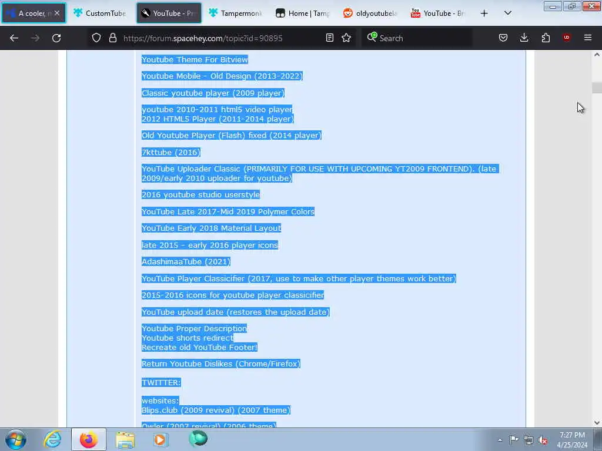Open 'youtube 2010-2011 html5 video player' link
Image resolution: width=602 pixels, height=451 pixels.
pyautogui.click(x=217, y=109)
